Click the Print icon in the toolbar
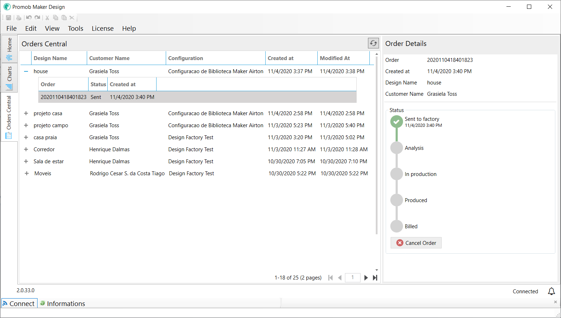561x318 pixels. (x=19, y=18)
